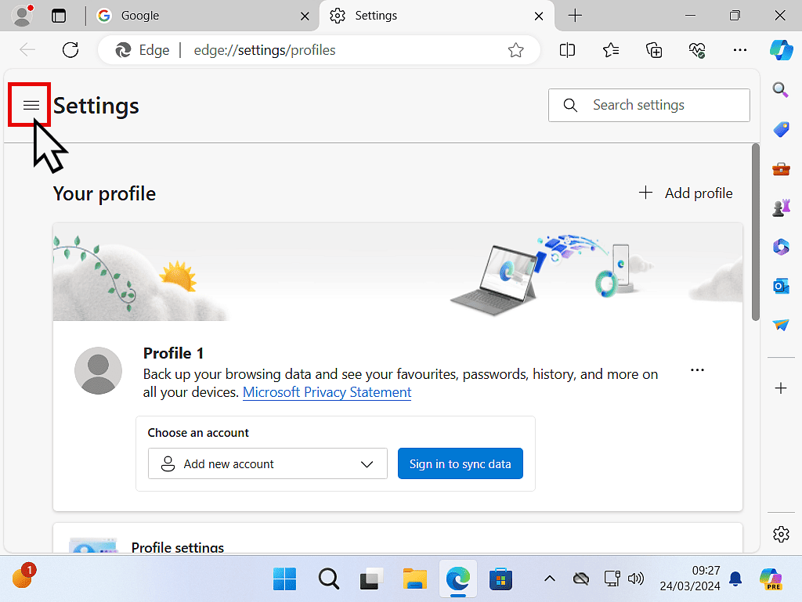Open Windows Start menu
The image size is (802, 602).
285,579
